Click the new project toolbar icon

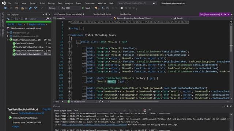pyautogui.click(x=16, y=8)
